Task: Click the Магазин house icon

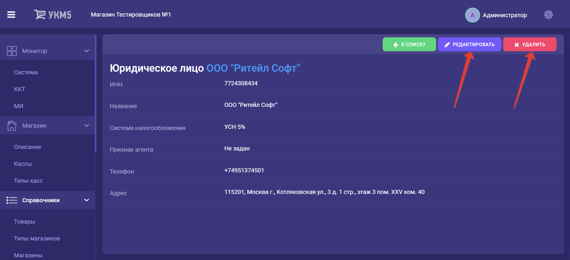Action: click(x=12, y=126)
